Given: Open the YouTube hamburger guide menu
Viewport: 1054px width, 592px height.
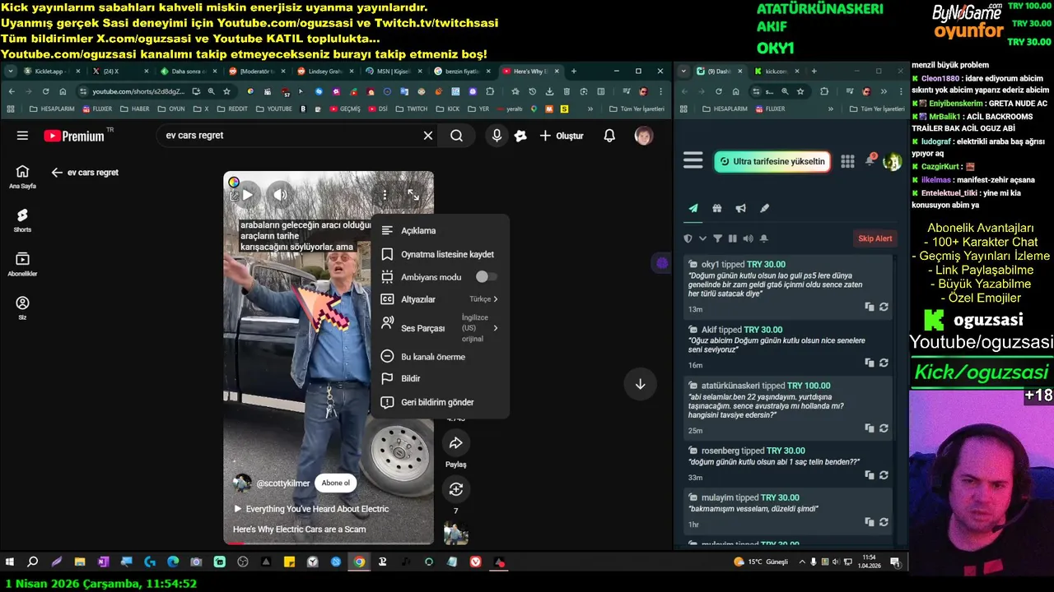Looking at the screenshot, I should pyautogui.click(x=22, y=136).
